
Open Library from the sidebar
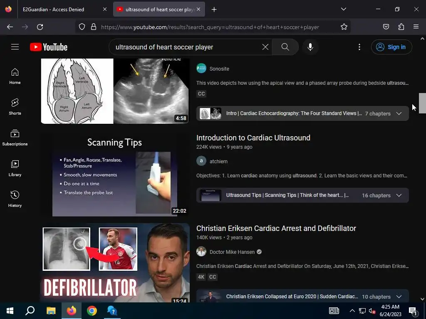[15, 169]
